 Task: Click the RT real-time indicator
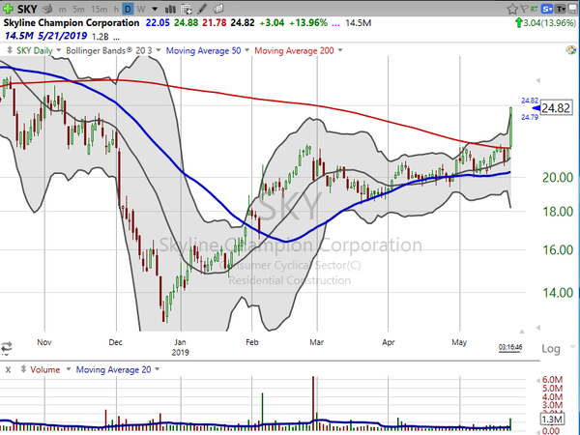point(535,9)
